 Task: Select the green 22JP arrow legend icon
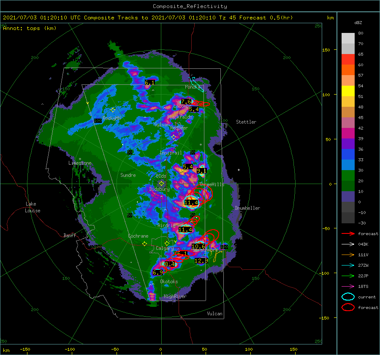(348, 276)
